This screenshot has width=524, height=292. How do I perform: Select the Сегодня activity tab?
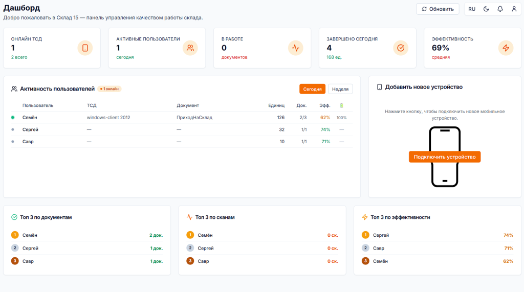click(312, 89)
